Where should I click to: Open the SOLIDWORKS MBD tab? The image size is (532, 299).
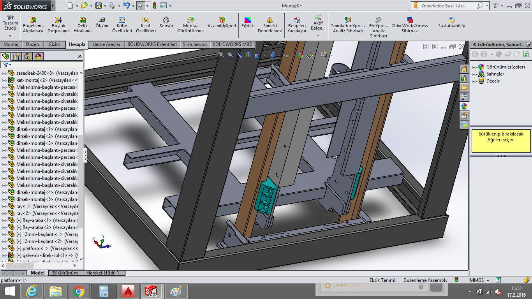[x=233, y=44]
